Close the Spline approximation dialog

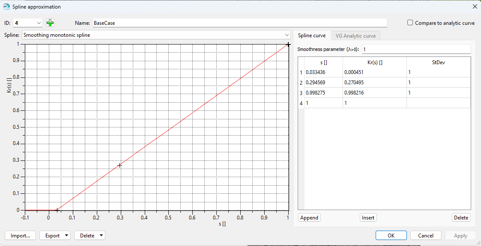tap(475, 6)
